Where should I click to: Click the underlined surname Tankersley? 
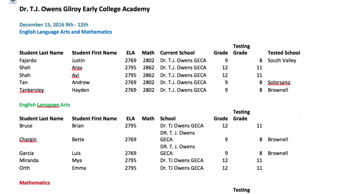32,90
